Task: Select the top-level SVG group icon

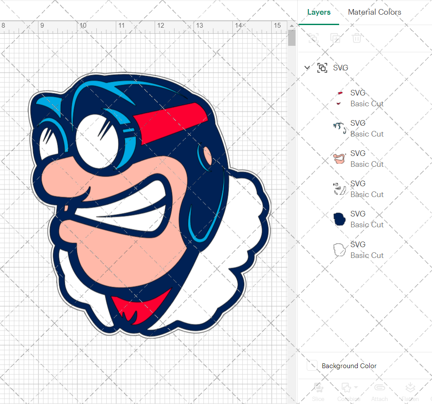Action: click(322, 68)
